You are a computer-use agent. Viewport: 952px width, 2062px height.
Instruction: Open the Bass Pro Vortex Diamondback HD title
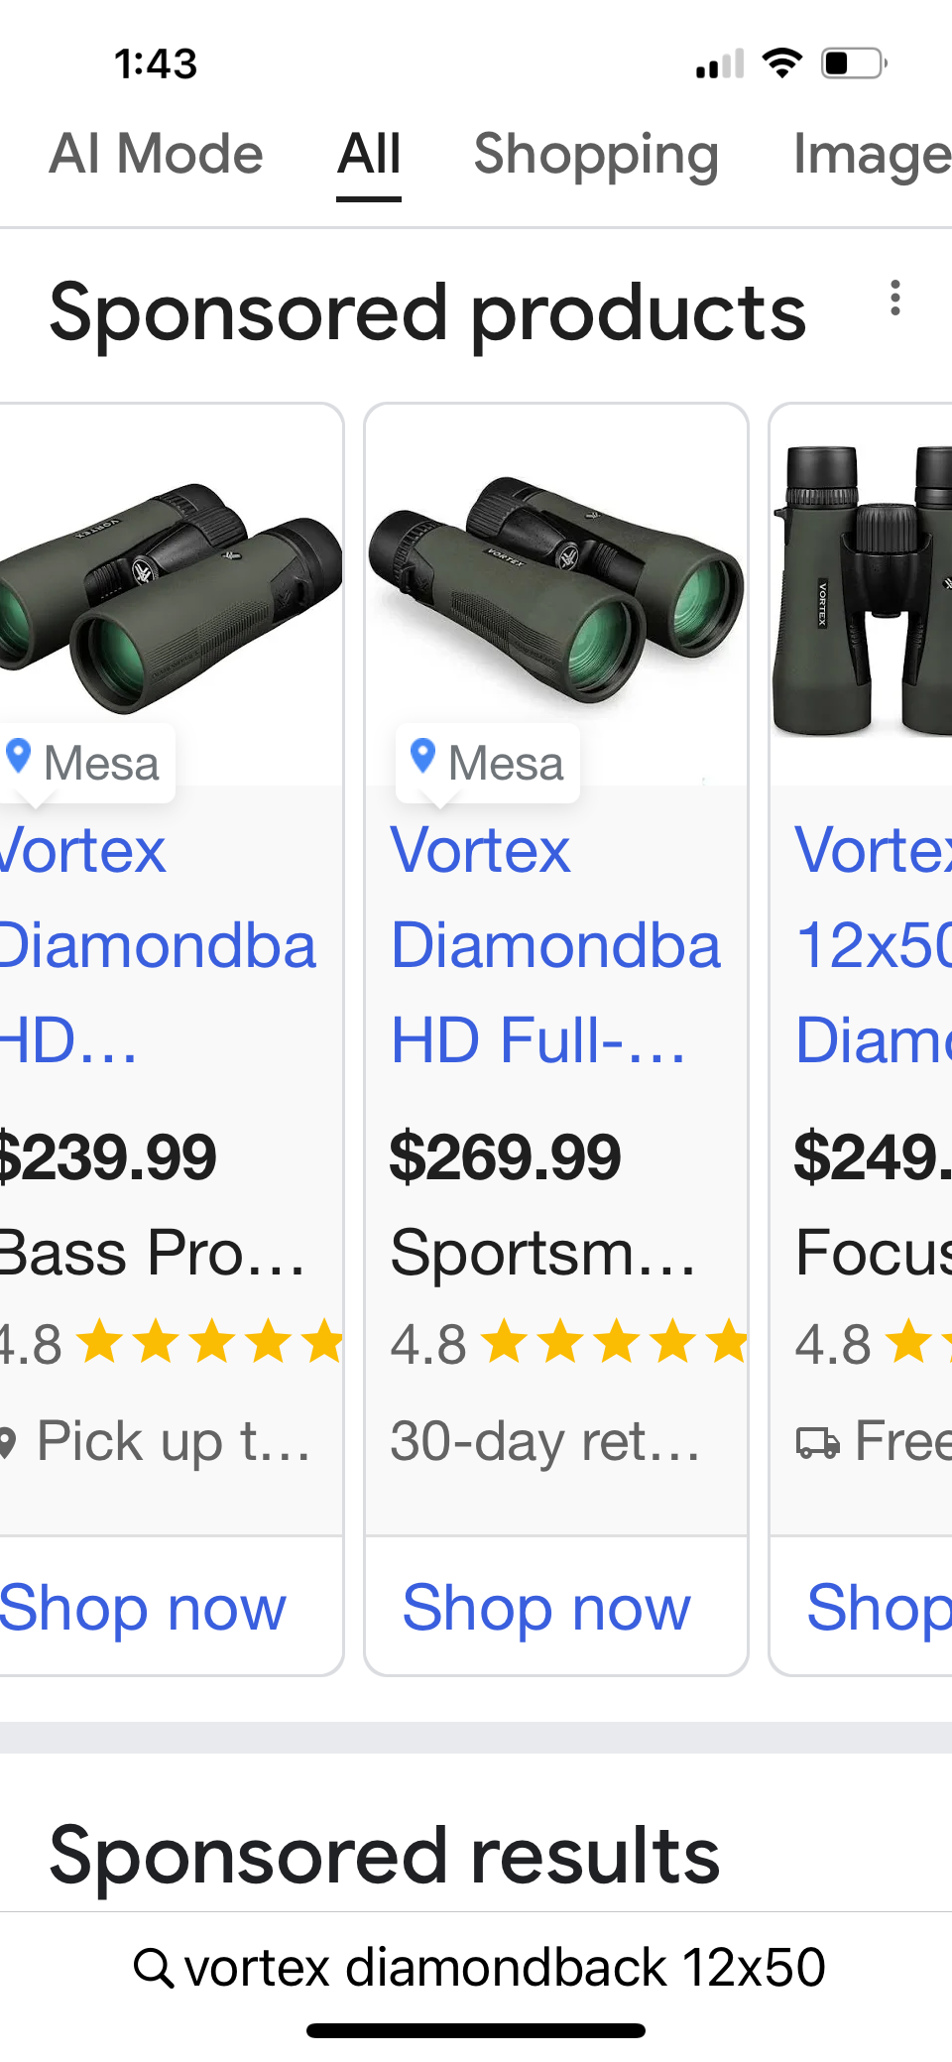point(157,944)
